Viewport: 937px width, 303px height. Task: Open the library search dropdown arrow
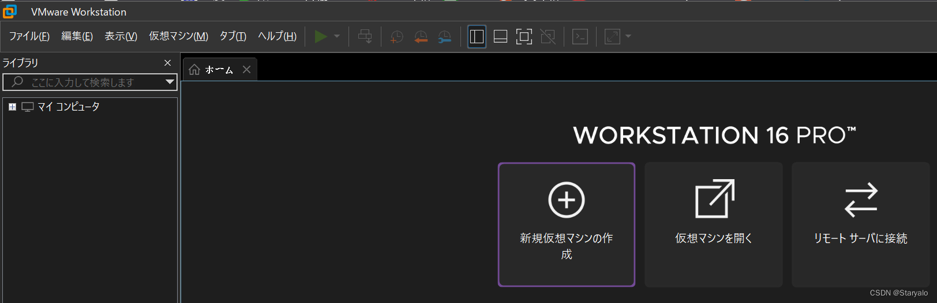click(x=170, y=82)
